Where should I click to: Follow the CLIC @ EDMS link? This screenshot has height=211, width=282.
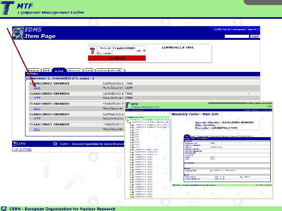22,149
